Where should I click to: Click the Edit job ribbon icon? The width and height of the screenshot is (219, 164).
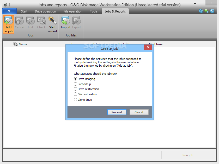(31, 22)
